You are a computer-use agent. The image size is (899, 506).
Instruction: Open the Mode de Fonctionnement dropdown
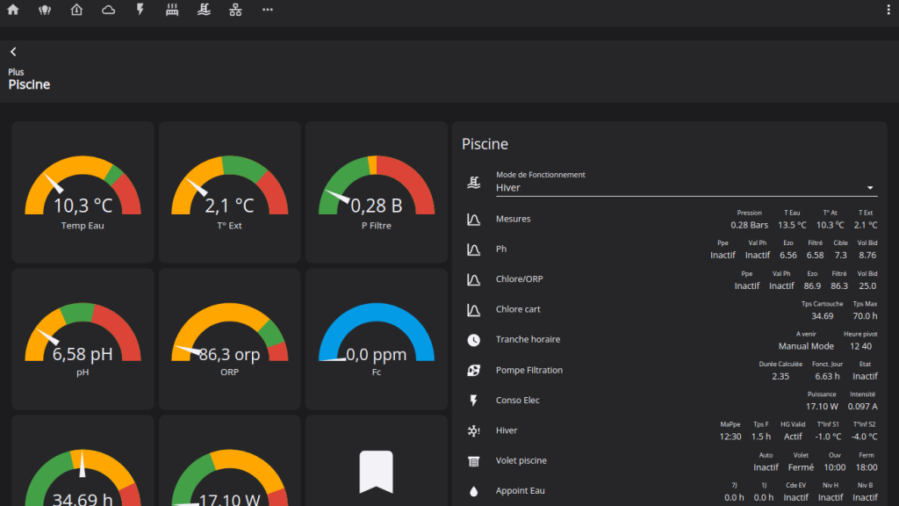coord(687,183)
